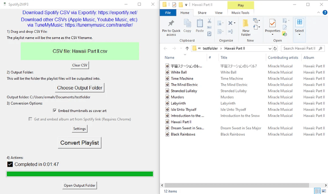
Task: Select the Stranded Lullaby file
Action: [184, 91]
